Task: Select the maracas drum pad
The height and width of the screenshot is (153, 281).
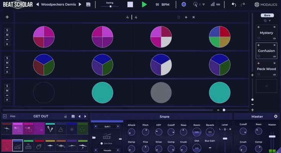Action: [50, 130]
